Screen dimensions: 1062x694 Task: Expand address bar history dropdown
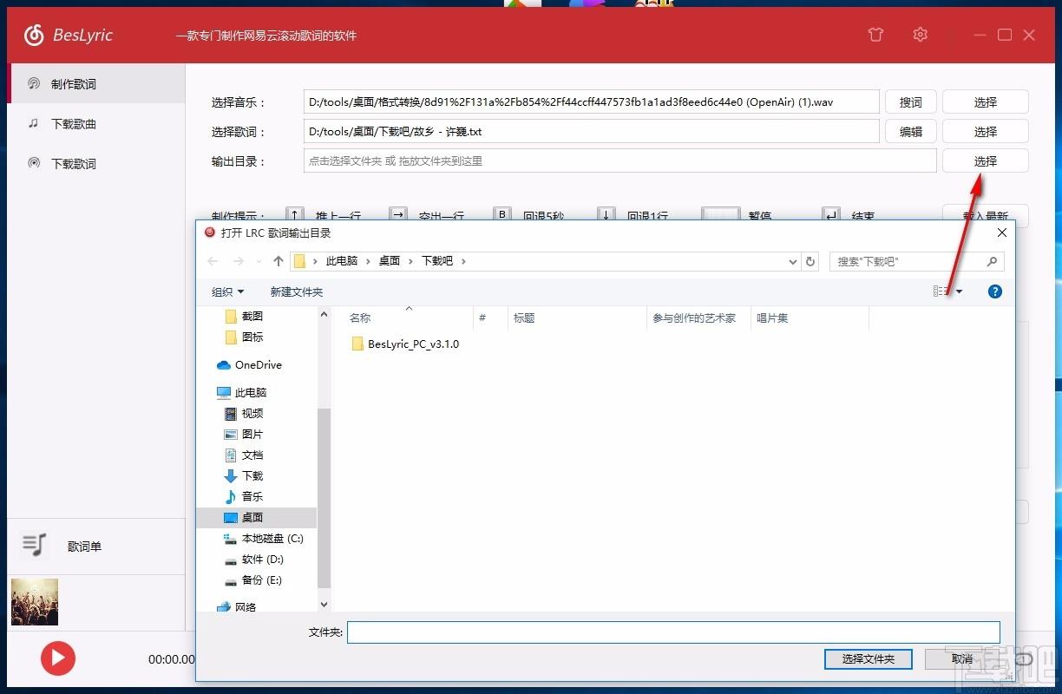792,261
